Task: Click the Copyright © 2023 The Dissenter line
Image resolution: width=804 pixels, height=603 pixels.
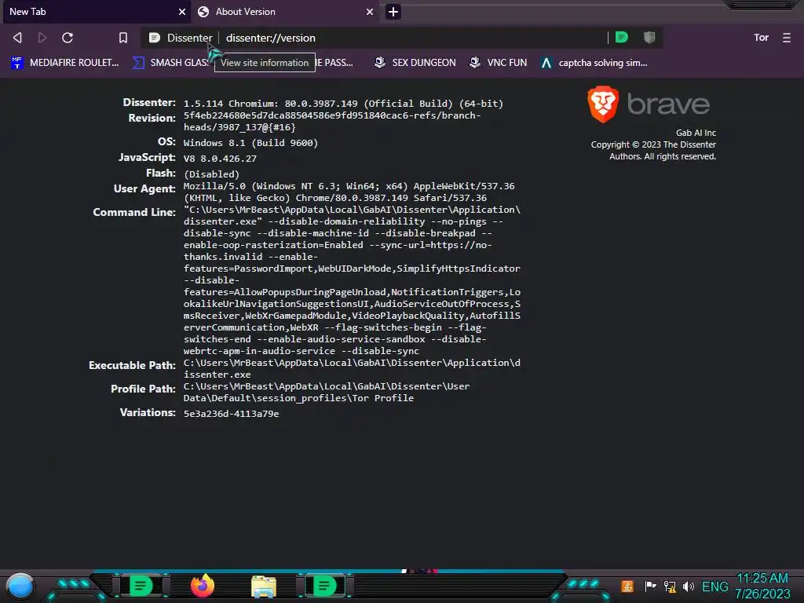Action: tap(653, 144)
